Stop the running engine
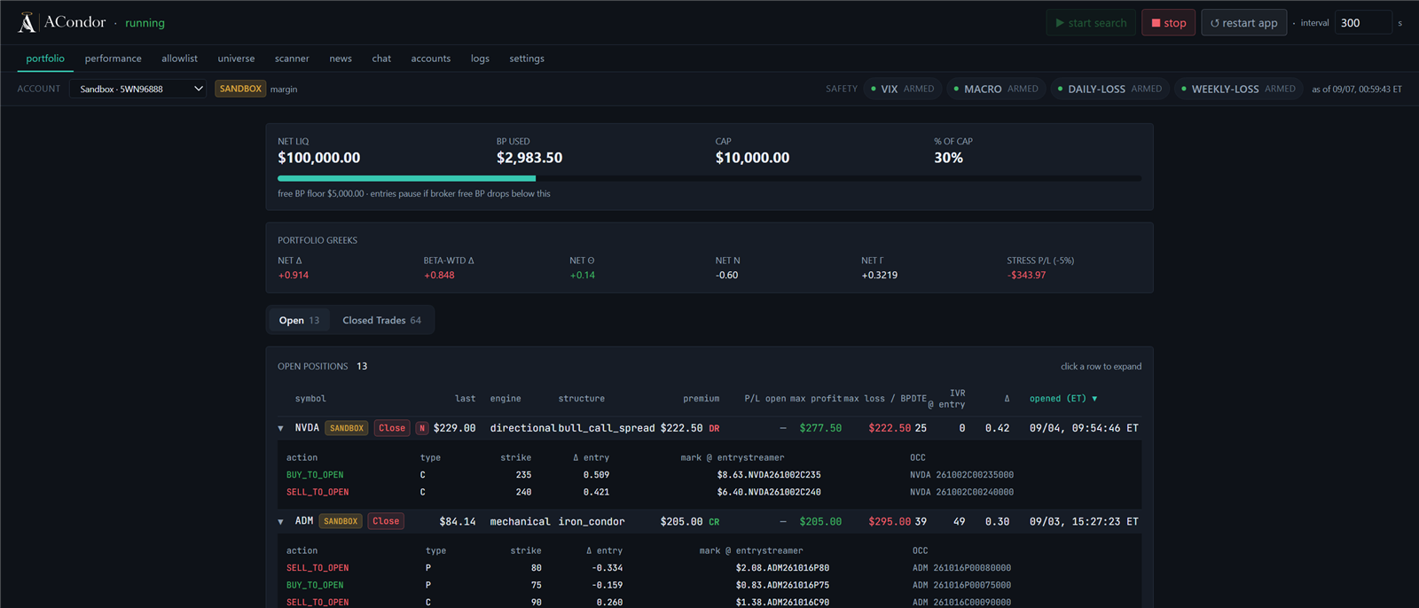 (x=1168, y=23)
